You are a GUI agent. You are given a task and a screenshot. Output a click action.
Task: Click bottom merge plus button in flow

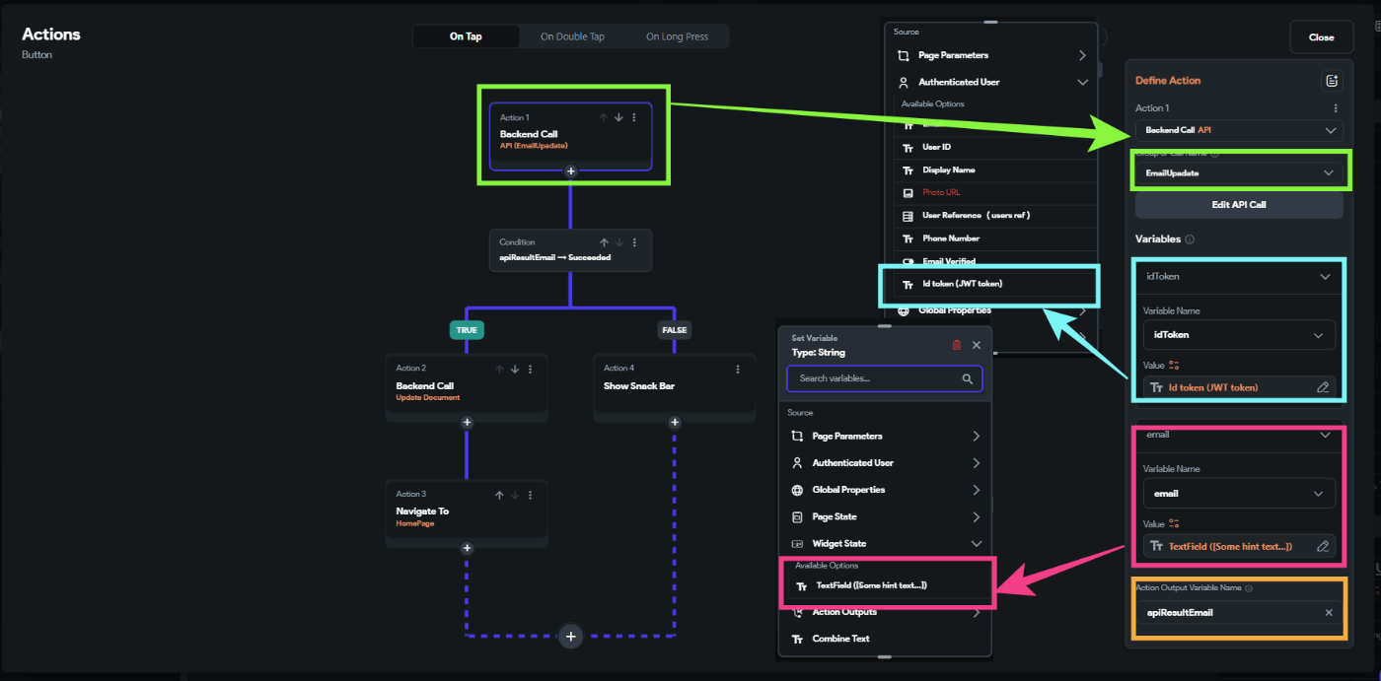click(x=570, y=636)
